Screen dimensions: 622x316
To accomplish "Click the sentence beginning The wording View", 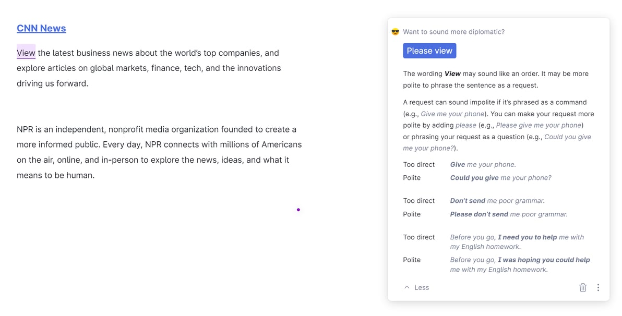I will click(x=496, y=79).
